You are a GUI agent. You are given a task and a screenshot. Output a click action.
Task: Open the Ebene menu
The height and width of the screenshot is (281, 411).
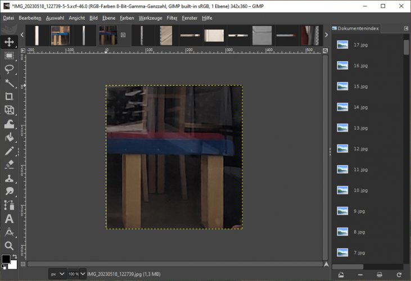109,18
